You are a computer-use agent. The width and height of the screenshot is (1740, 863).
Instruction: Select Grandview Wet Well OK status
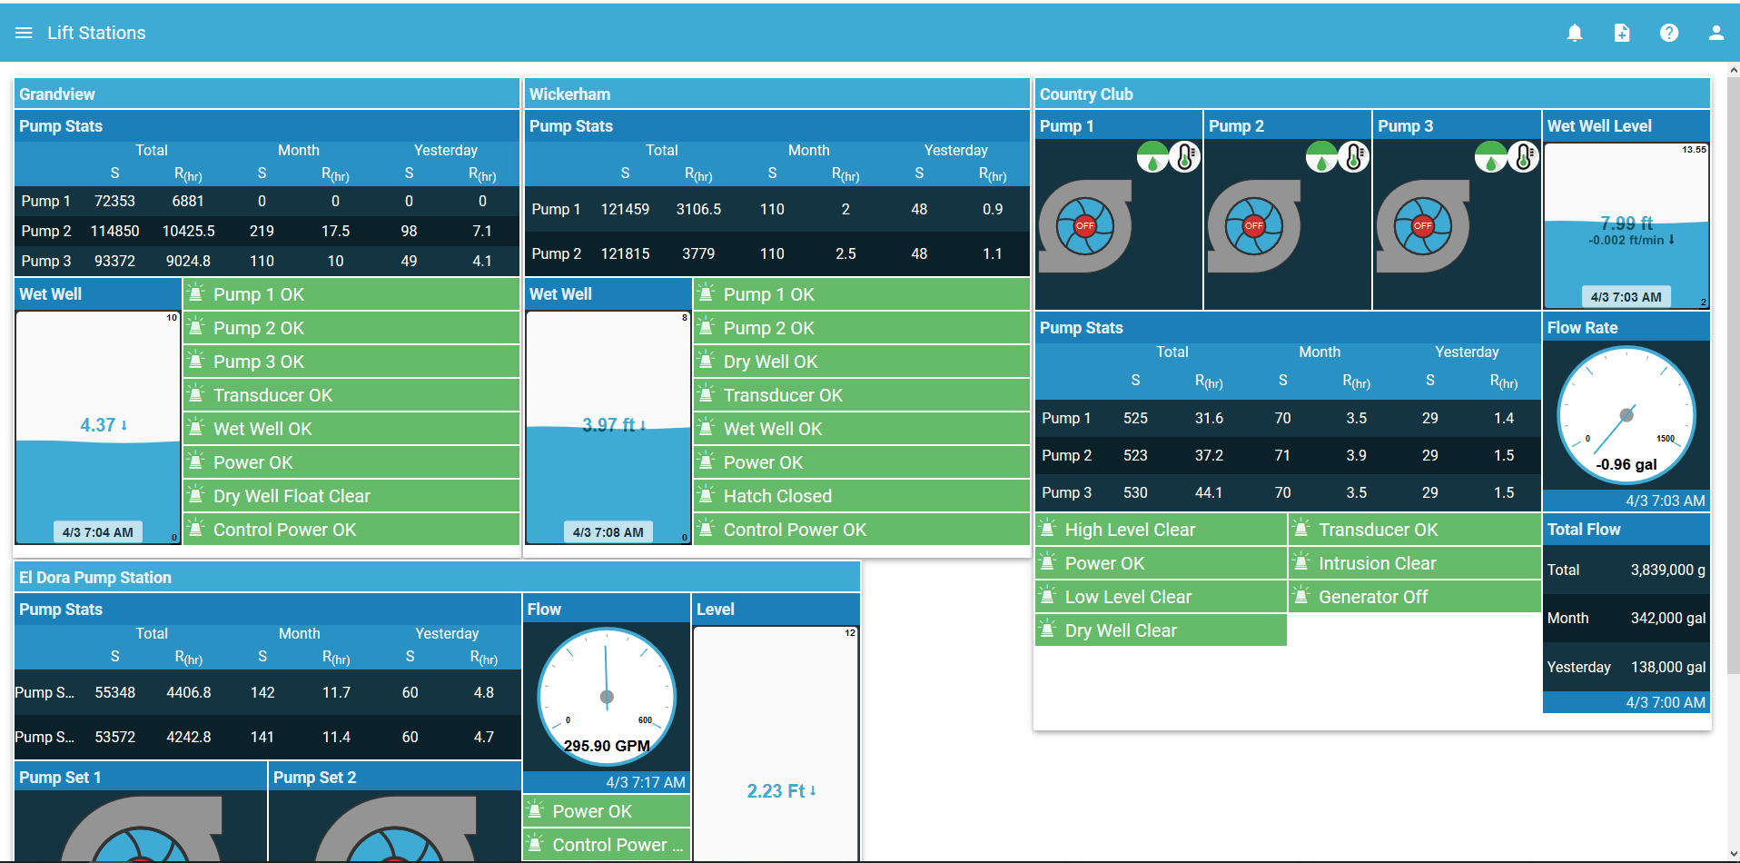point(351,429)
